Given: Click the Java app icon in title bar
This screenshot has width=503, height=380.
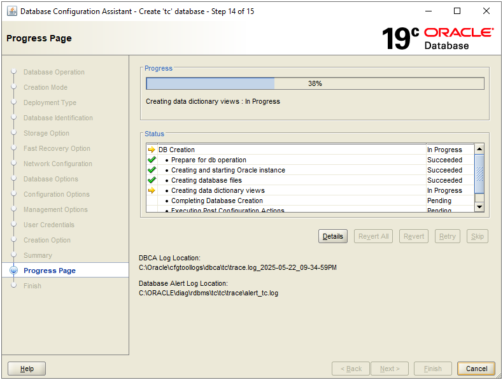Looking at the screenshot, I should tap(12, 11).
